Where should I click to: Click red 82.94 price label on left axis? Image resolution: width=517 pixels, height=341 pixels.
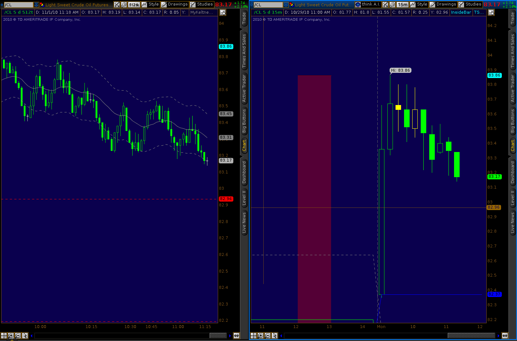(226, 199)
